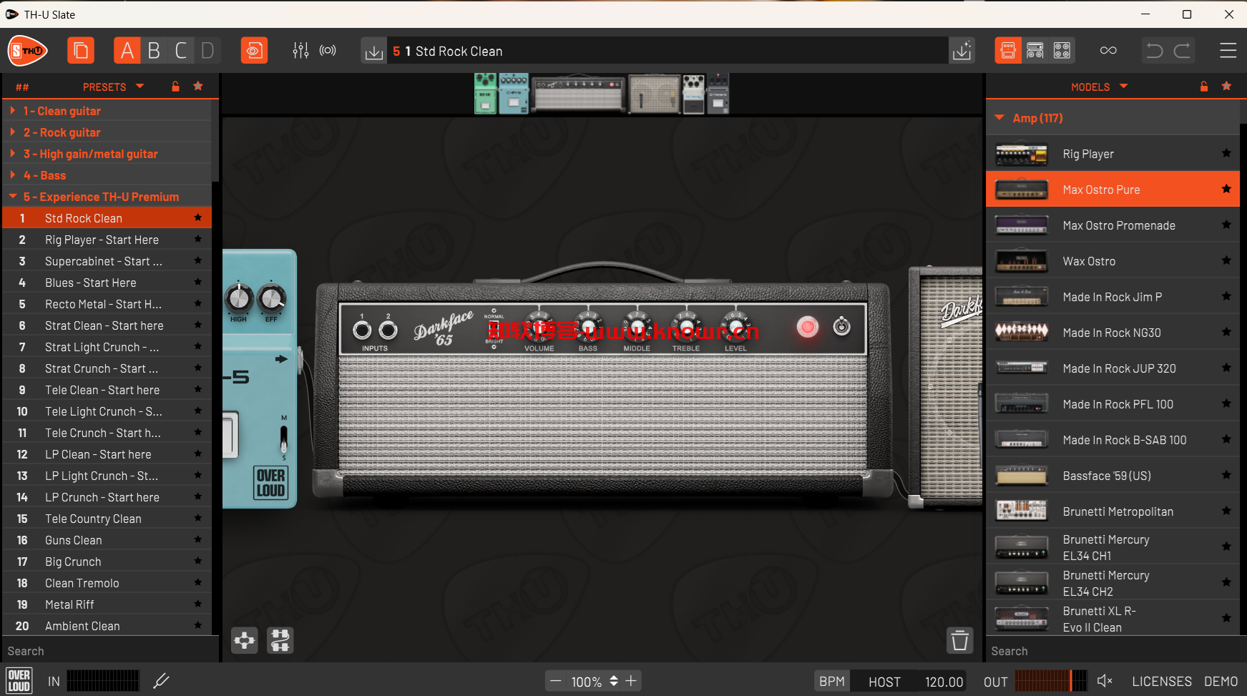The height and width of the screenshot is (696, 1247).
Task: Adjust the amp TREBLE knob
Action: 686,327
